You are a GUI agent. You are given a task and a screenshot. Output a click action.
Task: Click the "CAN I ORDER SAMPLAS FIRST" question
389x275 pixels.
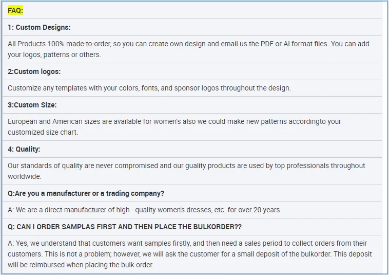(125, 227)
